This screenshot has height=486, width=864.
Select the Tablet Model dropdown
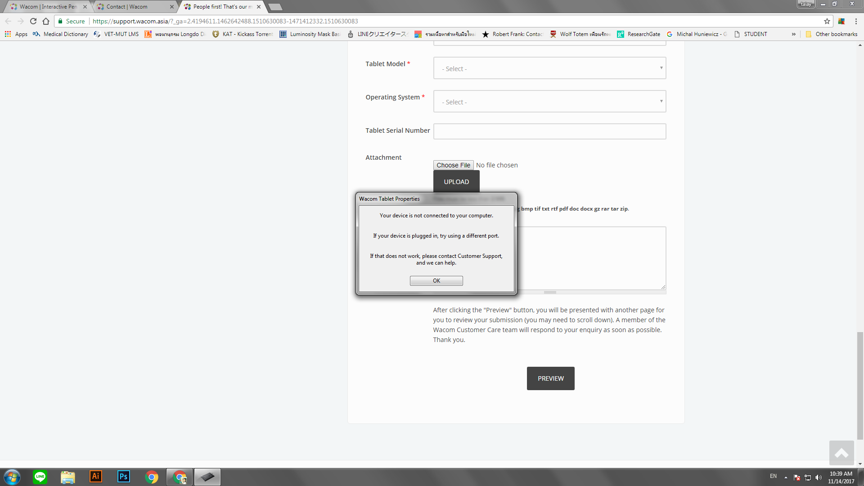[549, 68]
